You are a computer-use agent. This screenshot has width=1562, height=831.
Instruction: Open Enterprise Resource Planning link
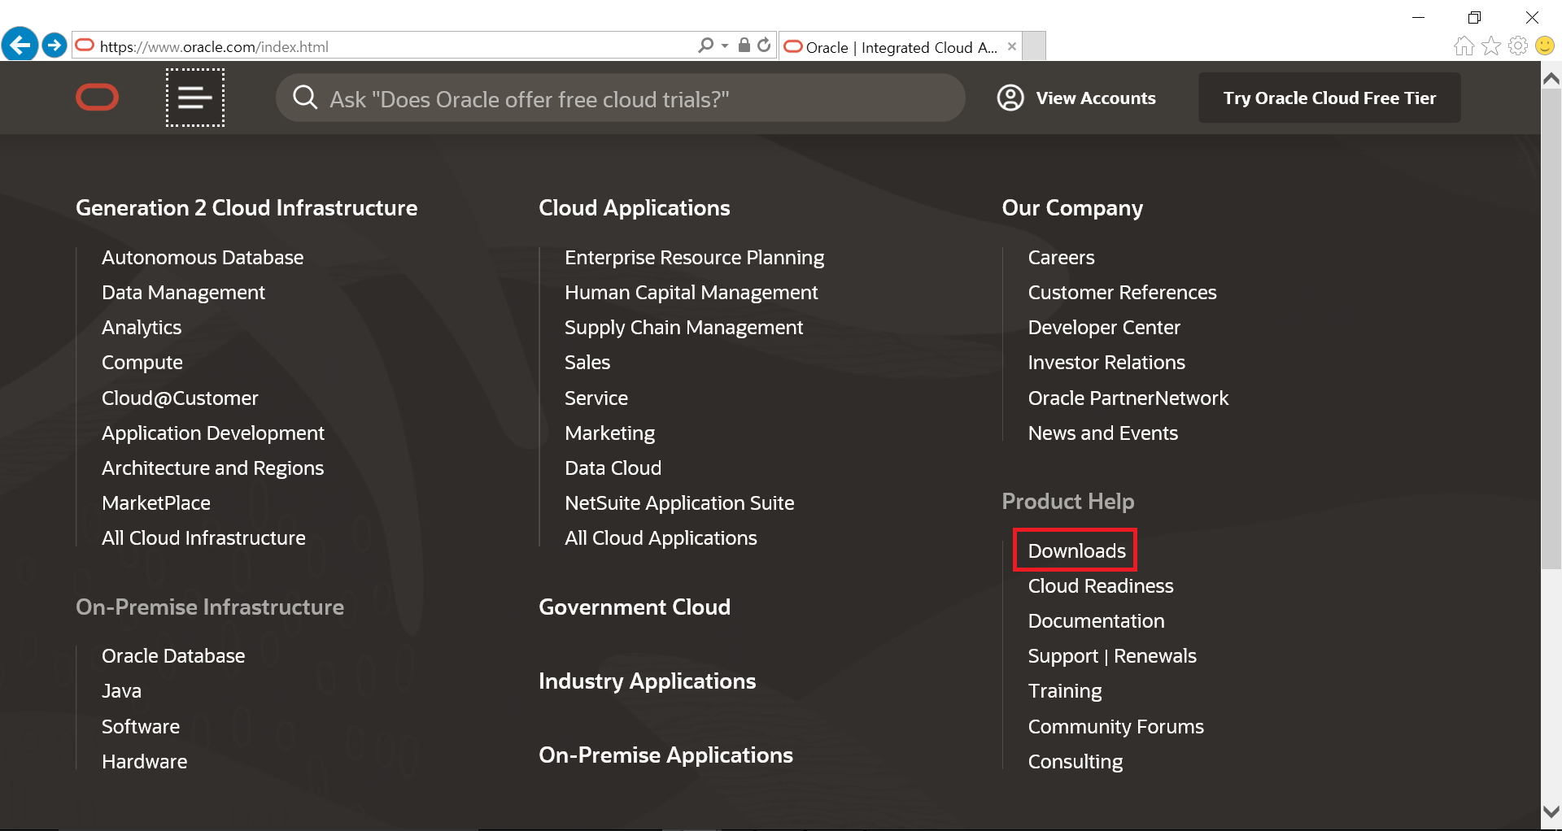click(694, 257)
